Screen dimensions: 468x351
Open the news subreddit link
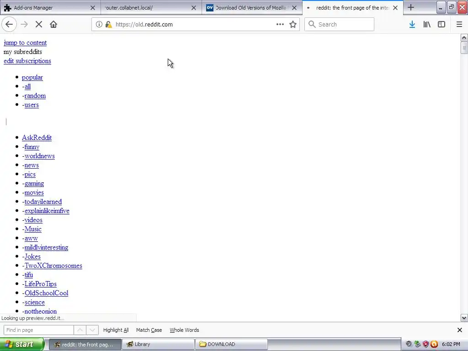[32, 165]
